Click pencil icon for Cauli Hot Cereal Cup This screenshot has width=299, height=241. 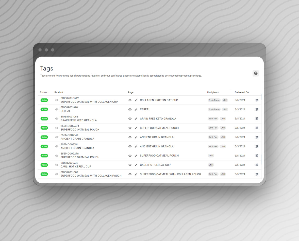(136, 165)
